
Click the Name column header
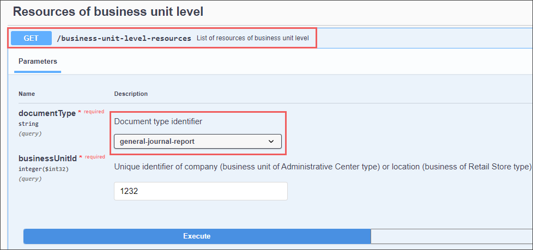pyautogui.click(x=27, y=94)
